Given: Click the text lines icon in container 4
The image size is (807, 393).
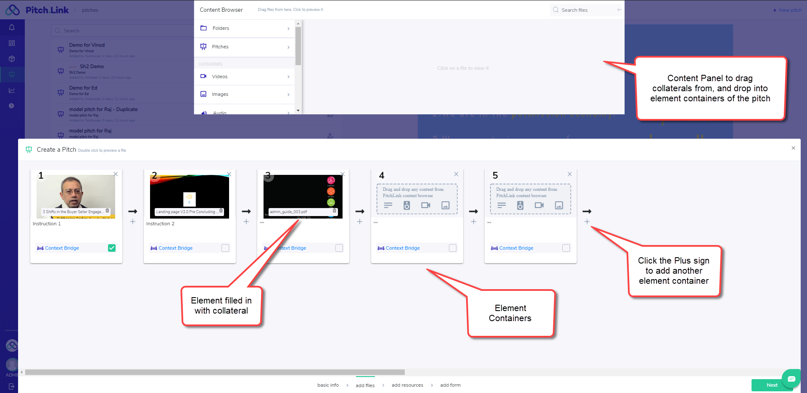Looking at the screenshot, I should (x=388, y=205).
